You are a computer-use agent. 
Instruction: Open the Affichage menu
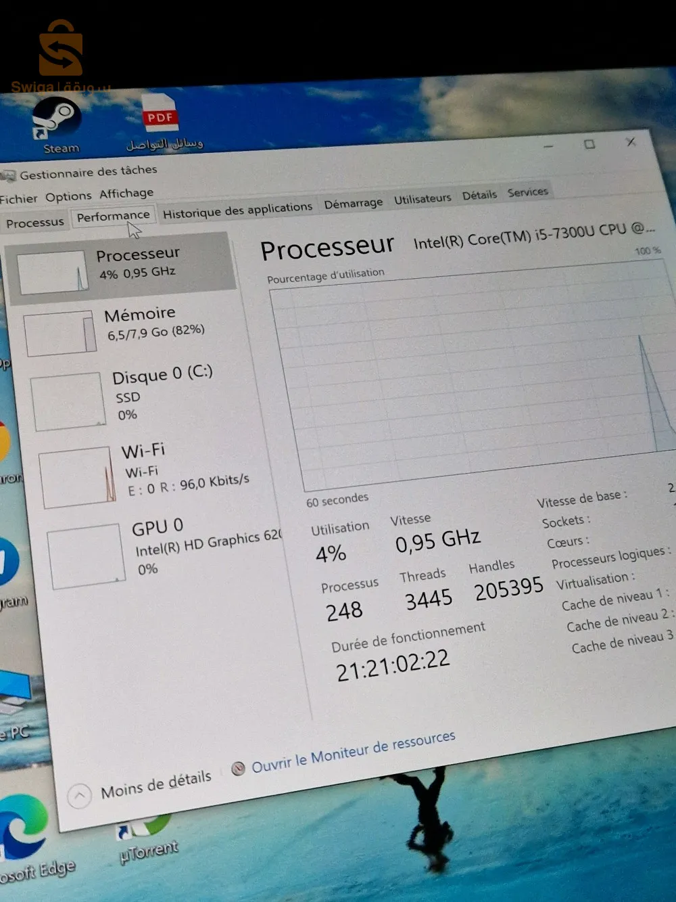(126, 194)
